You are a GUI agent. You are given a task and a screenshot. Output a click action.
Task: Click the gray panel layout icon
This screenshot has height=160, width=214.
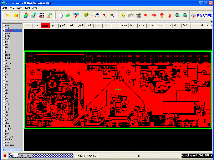tap(131, 15)
